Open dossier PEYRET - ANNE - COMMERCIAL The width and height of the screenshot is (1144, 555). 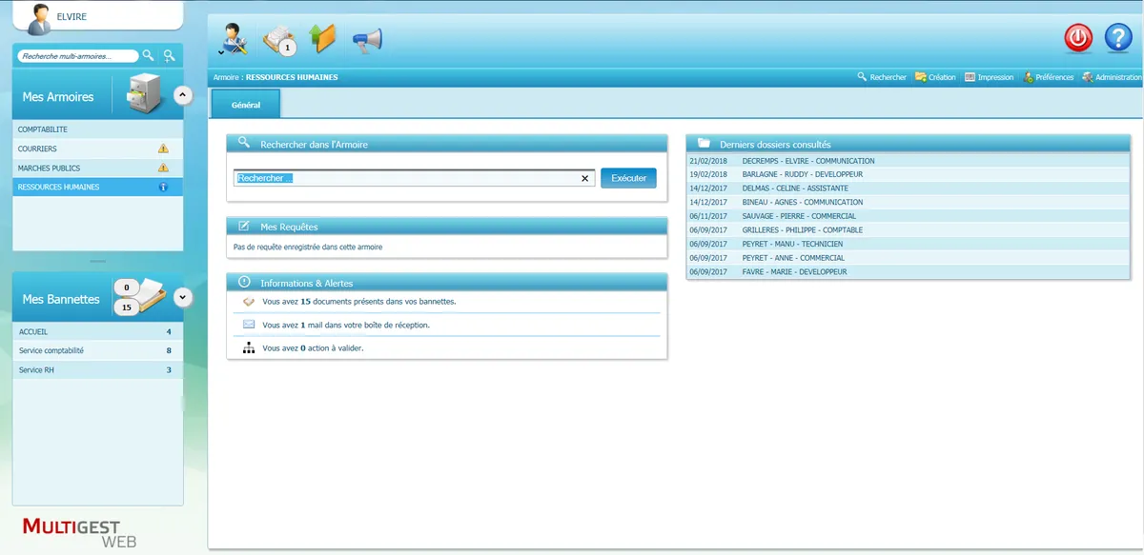tap(908, 257)
